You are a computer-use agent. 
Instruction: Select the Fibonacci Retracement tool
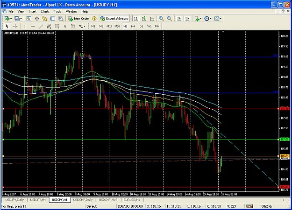pyautogui.click(x=57, y=27)
